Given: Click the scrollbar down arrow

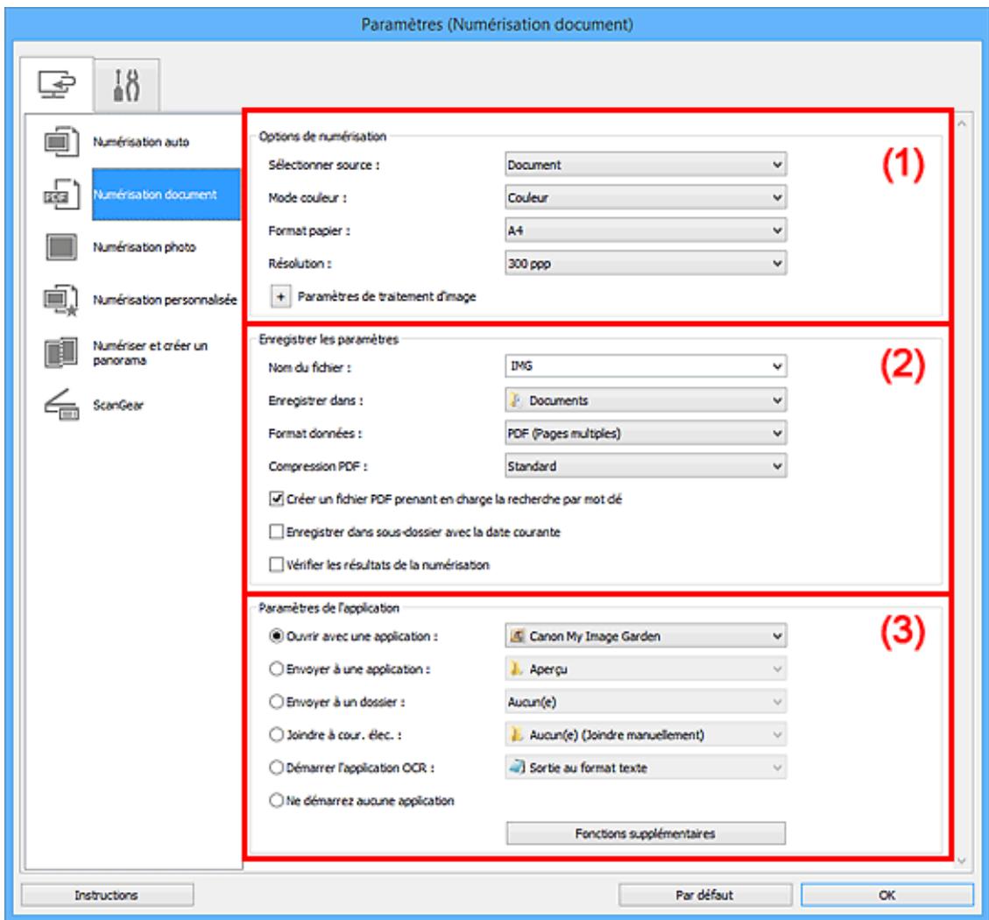Looking at the screenshot, I should click(963, 860).
